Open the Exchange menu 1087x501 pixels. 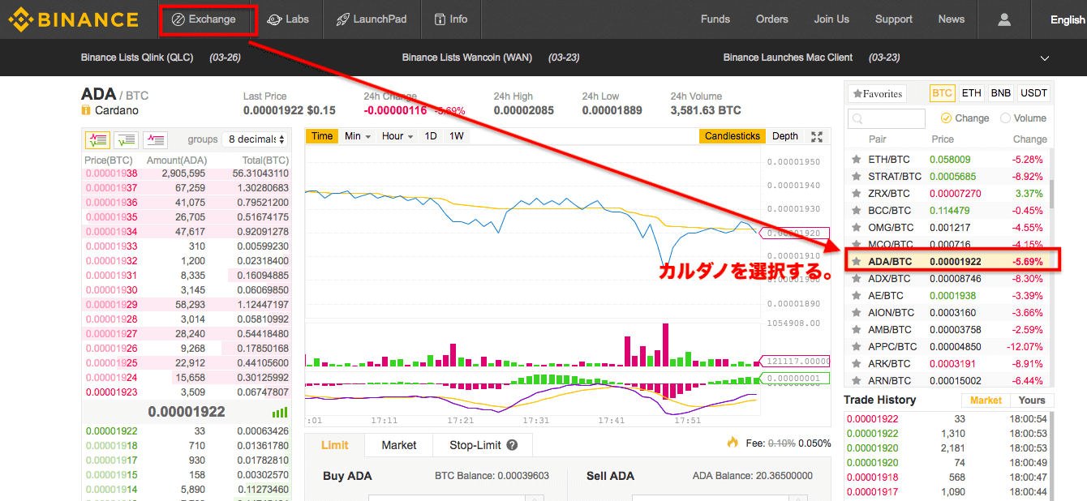coord(204,19)
